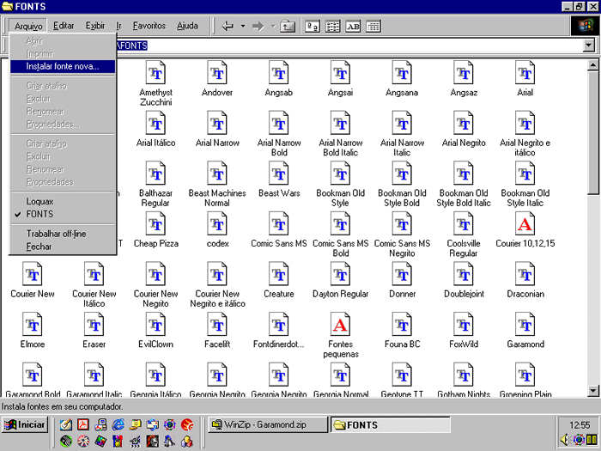
Task: Choose the Beast Machines Normal font
Action: point(217,174)
